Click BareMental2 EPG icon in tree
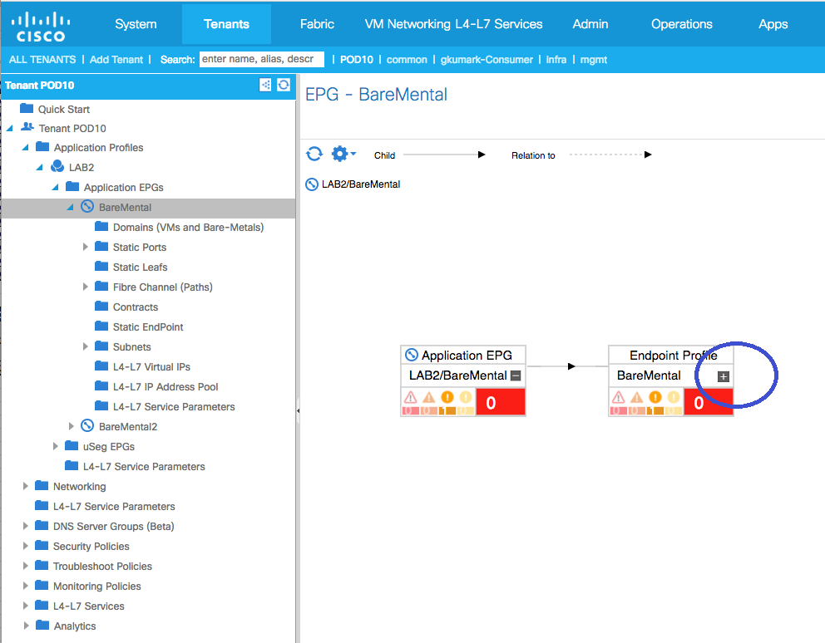Screen dimensions: 825x643 87,426
